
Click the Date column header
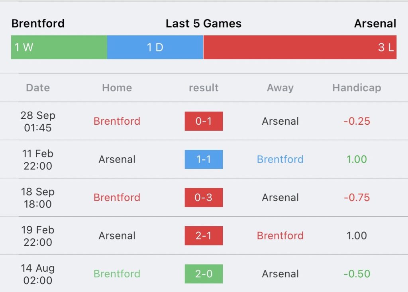pyautogui.click(x=38, y=88)
